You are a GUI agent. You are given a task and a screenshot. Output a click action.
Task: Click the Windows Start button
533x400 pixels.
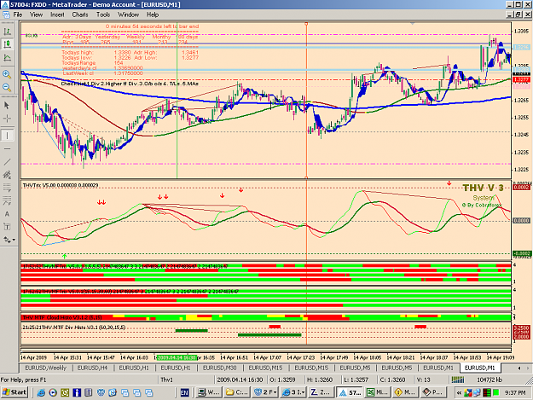coord(14,392)
